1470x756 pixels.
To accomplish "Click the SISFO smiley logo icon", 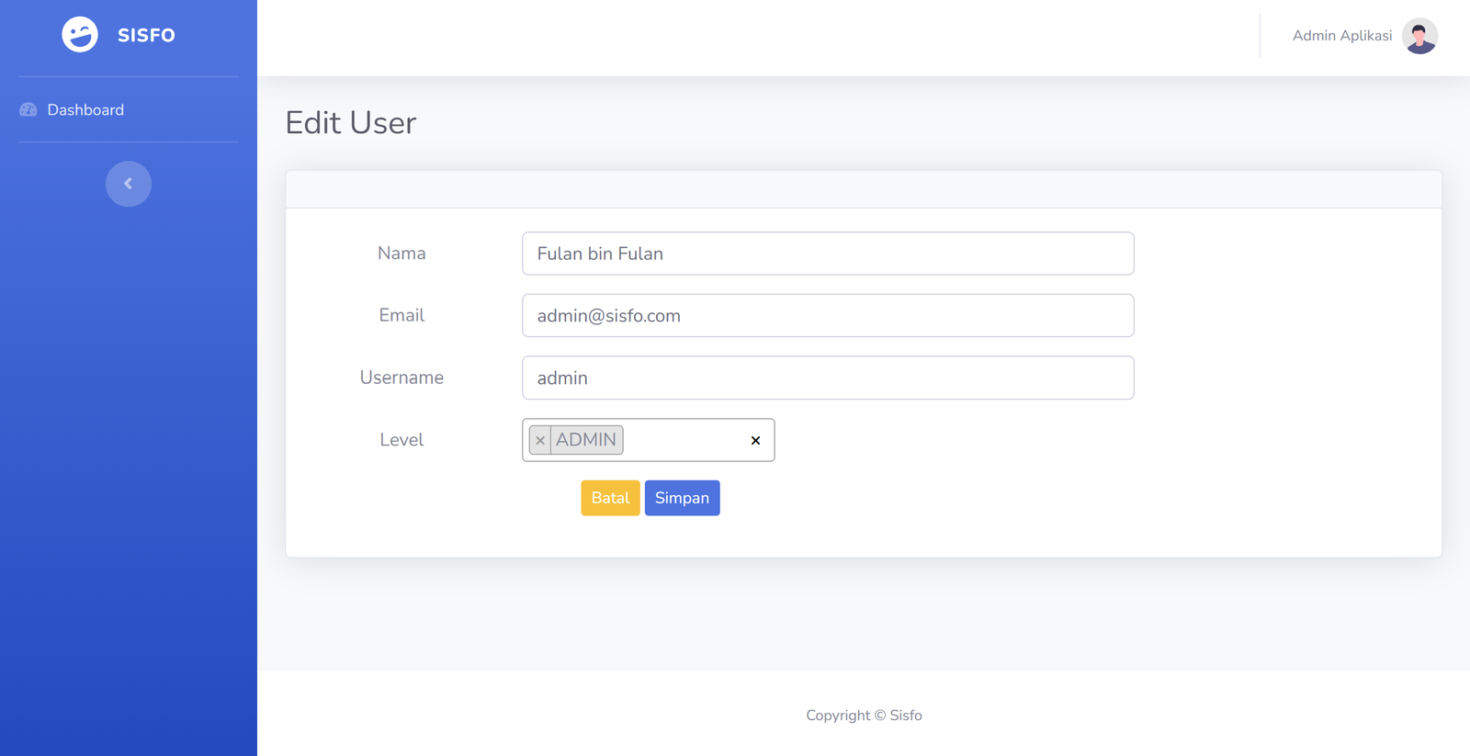I will 80,35.
